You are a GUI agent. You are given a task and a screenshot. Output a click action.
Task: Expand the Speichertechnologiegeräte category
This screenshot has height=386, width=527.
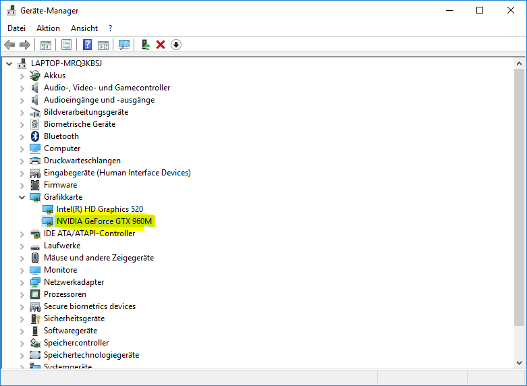tap(22, 356)
